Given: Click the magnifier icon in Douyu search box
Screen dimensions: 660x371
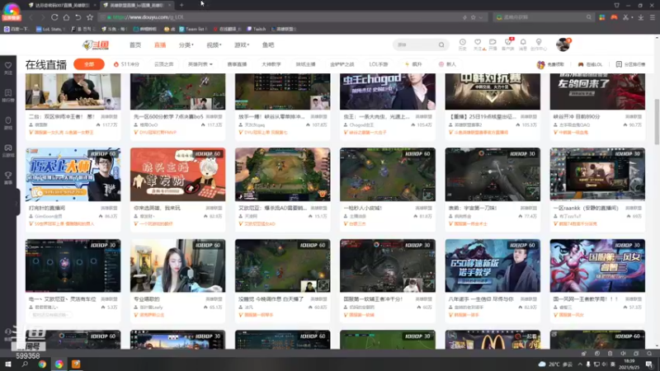Looking at the screenshot, I should (x=441, y=45).
